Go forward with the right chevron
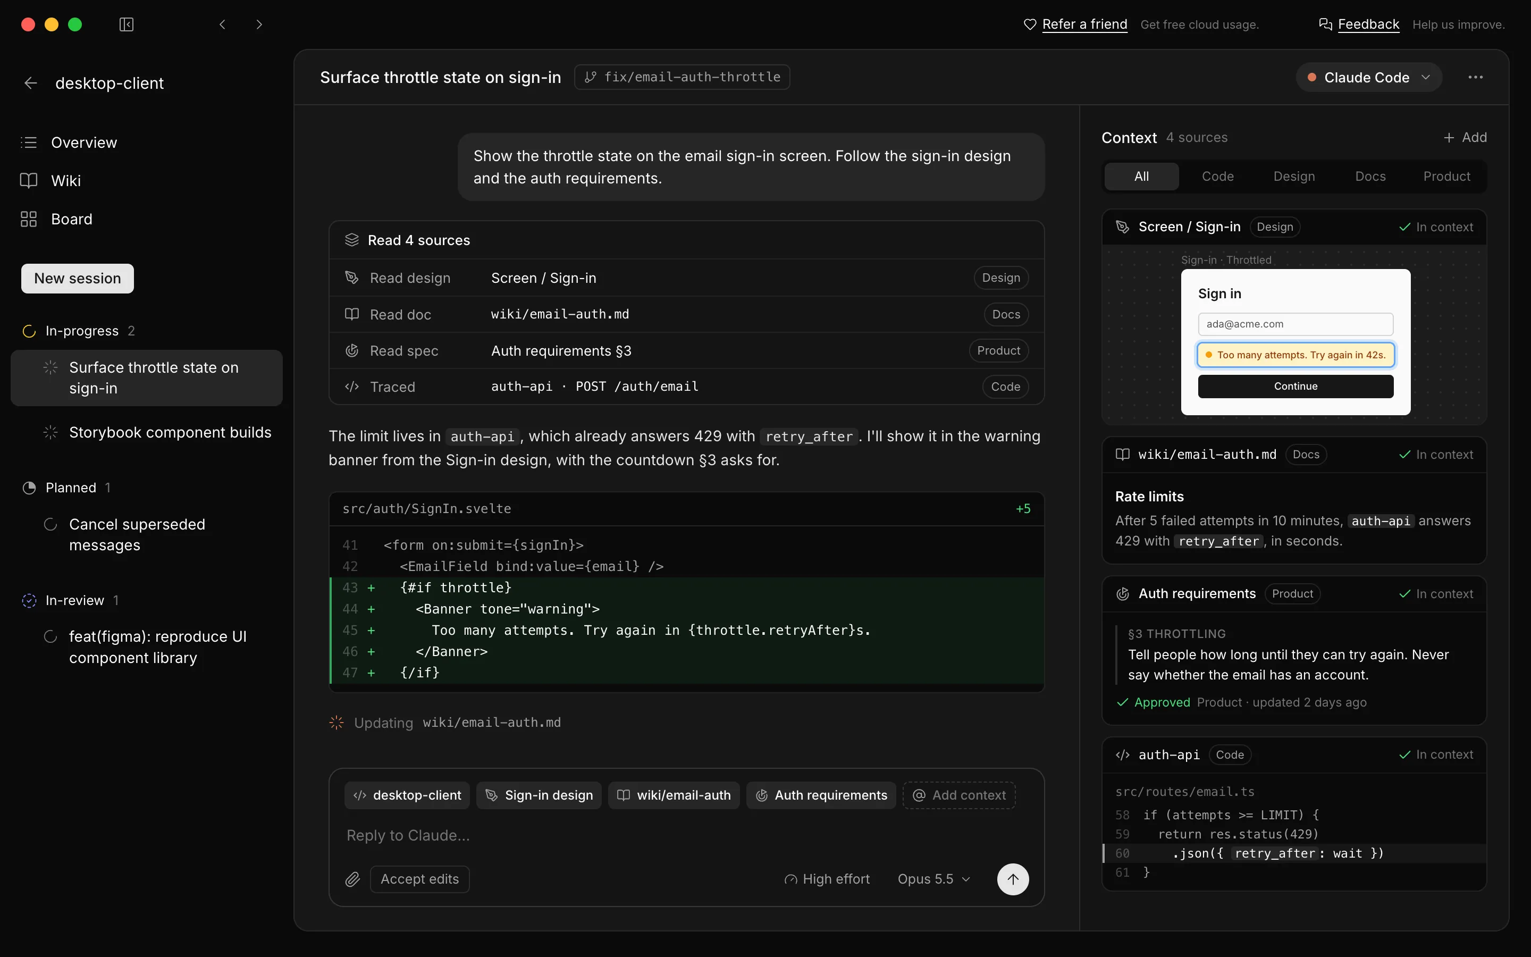This screenshot has width=1531, height=957. point(259,24)
